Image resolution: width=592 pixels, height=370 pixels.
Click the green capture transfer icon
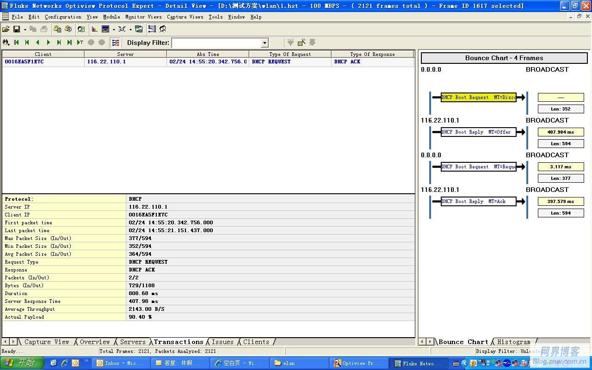(x=139, y=29)
